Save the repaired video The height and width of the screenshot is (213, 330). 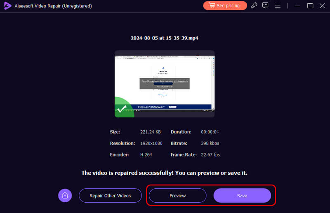coord(242,196)
